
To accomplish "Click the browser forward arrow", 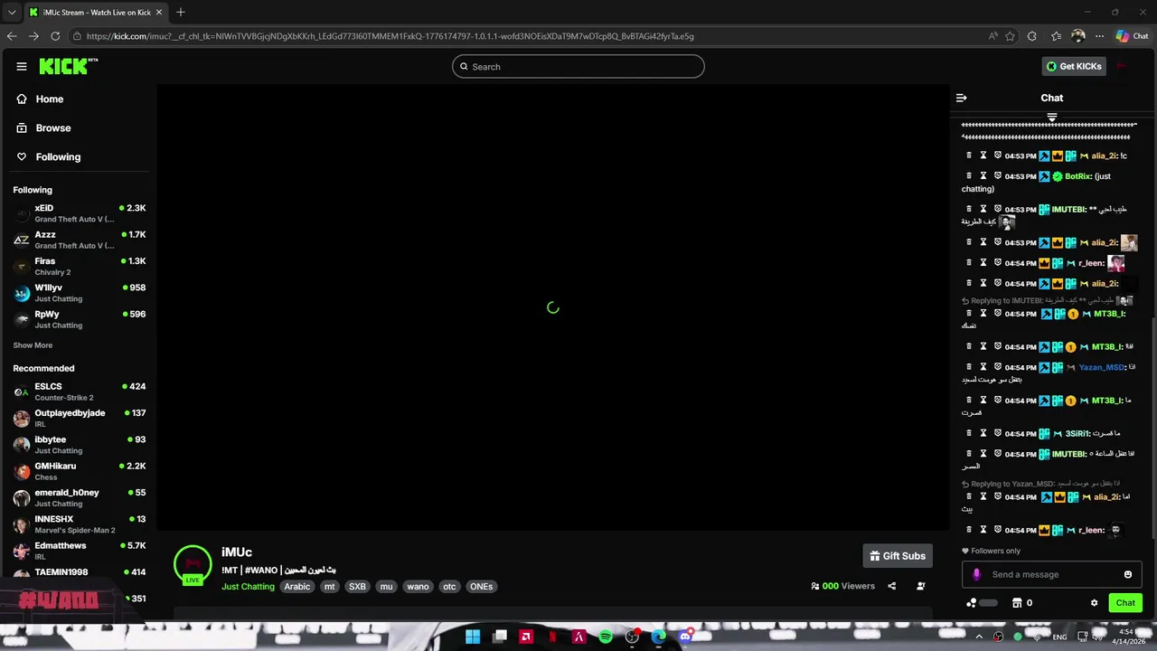I will coord(33,36).
